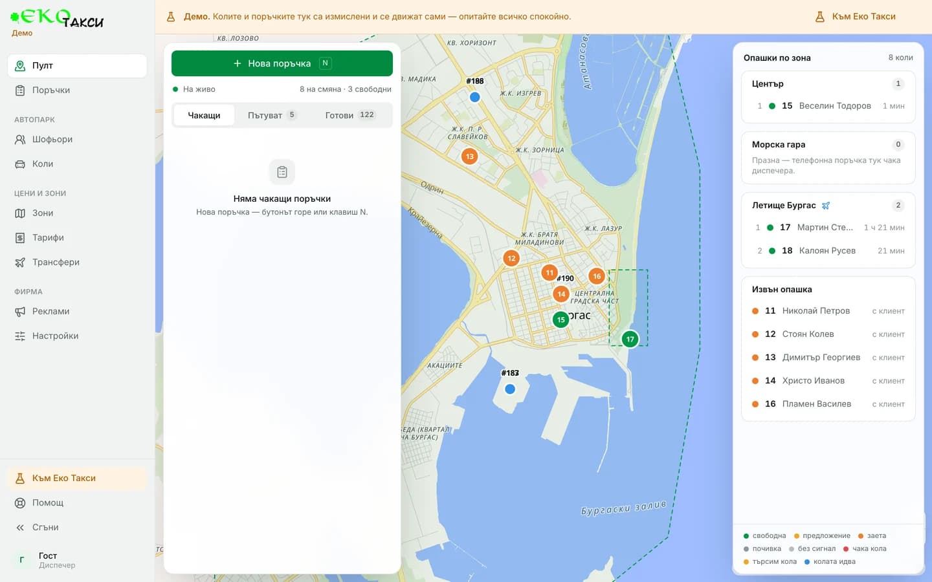Image resolution: width=932 pixels, height=582 pixels.
Task: Collapse sidebar with Сгъни chevron icon
Action: click(20, 527)
